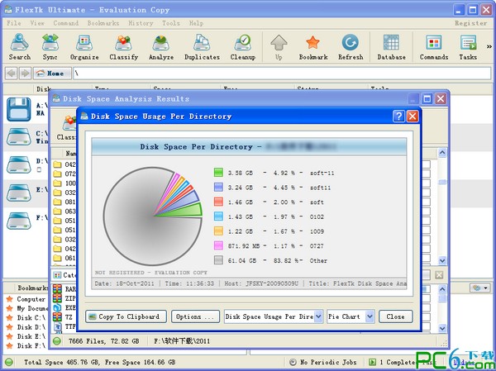This screenshot has width=496, height=371.
Task: Start the Analyze disk space tool
Action: 161,47
